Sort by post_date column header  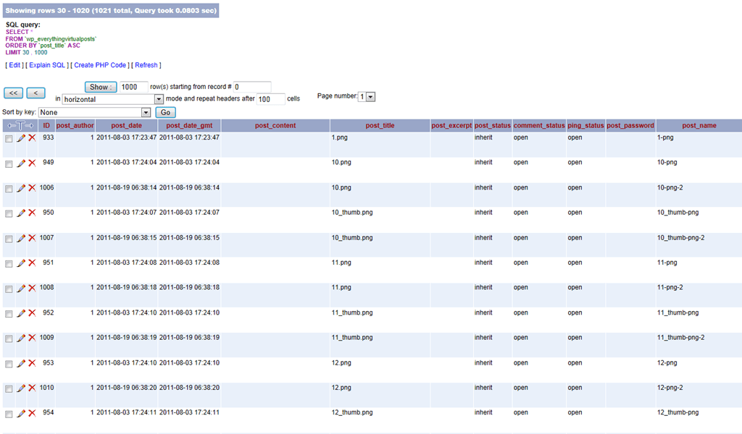point(126,126)
